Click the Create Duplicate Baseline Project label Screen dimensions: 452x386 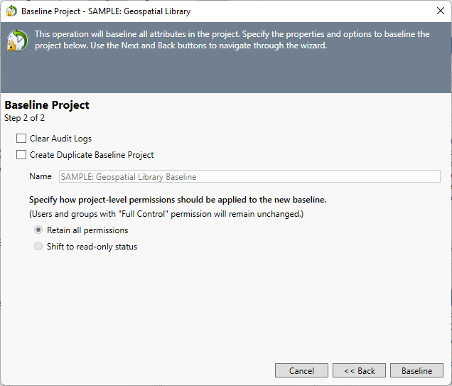[x=92, y=155]
